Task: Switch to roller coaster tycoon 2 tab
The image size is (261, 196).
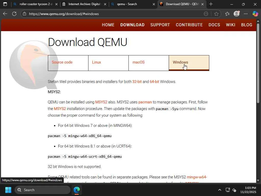Action: 36,4
